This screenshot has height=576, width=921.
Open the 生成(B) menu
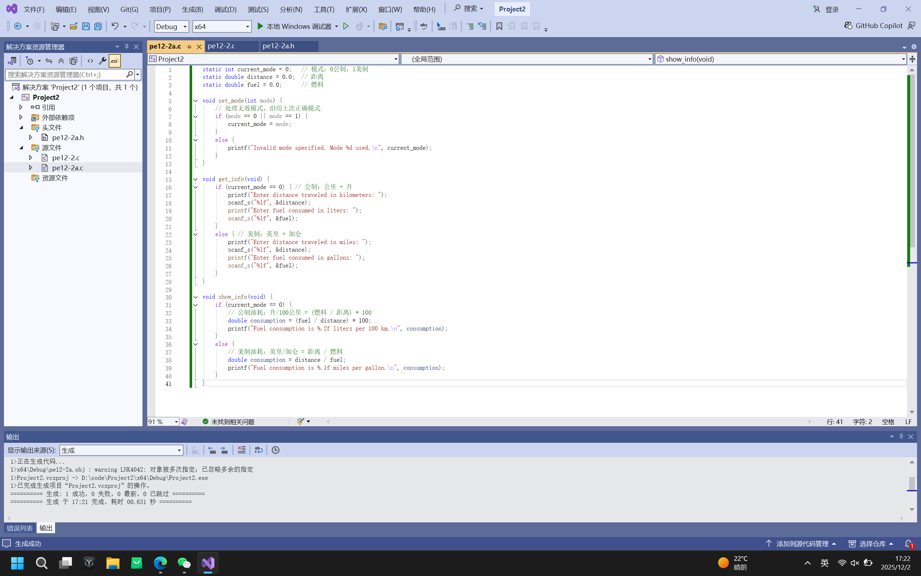pyautogui.click(x=192, y=9)
